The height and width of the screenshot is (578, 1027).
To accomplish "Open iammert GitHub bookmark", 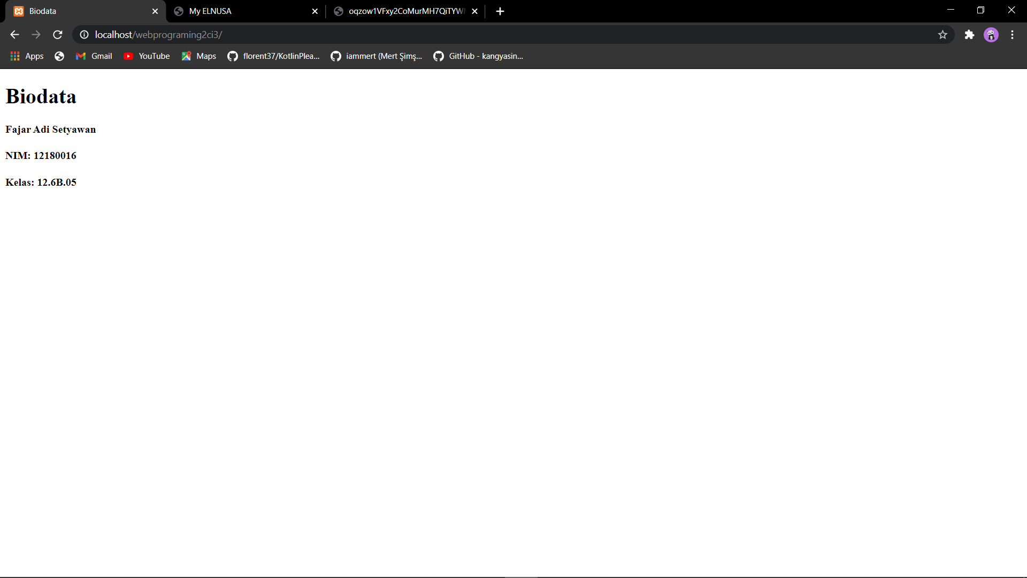I will (x=376, y=56).
